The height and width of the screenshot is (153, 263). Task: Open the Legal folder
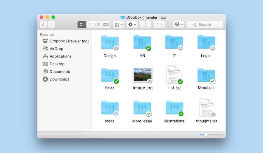click(206, 42)
